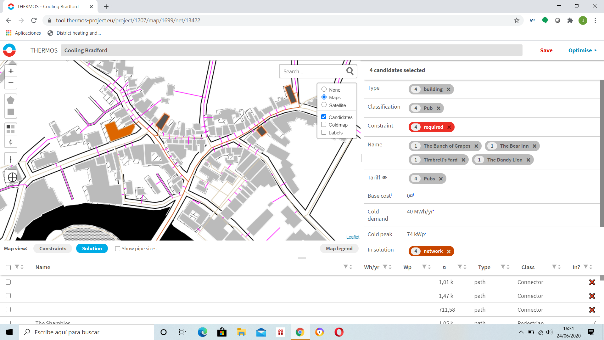Click the Save button
604x340 pixels.
[x=546, y=50]
